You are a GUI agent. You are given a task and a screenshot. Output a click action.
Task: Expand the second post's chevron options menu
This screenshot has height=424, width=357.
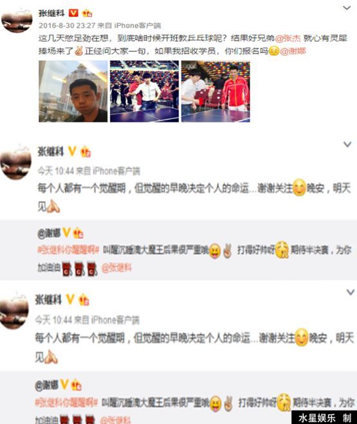click(x=347, y=144)
